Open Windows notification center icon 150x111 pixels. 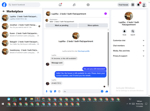[146, 104]
